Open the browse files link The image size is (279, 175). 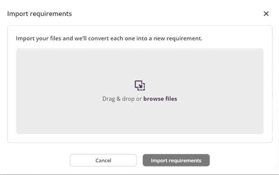pyautogui.click(x=160, y=99)
